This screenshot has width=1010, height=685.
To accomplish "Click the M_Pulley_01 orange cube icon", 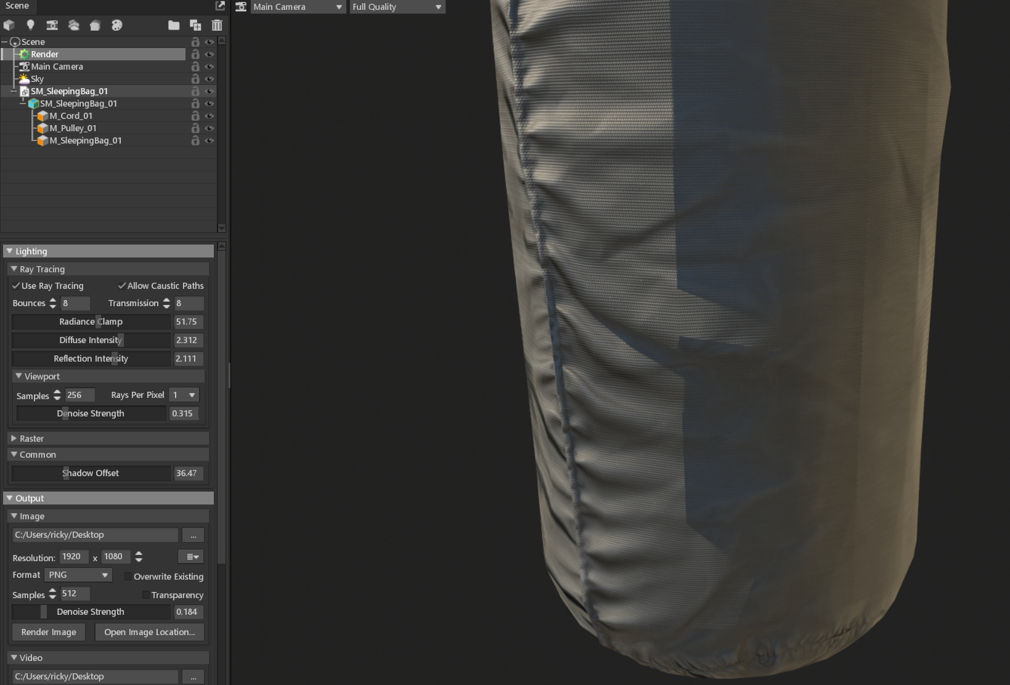I will (43, 128).
